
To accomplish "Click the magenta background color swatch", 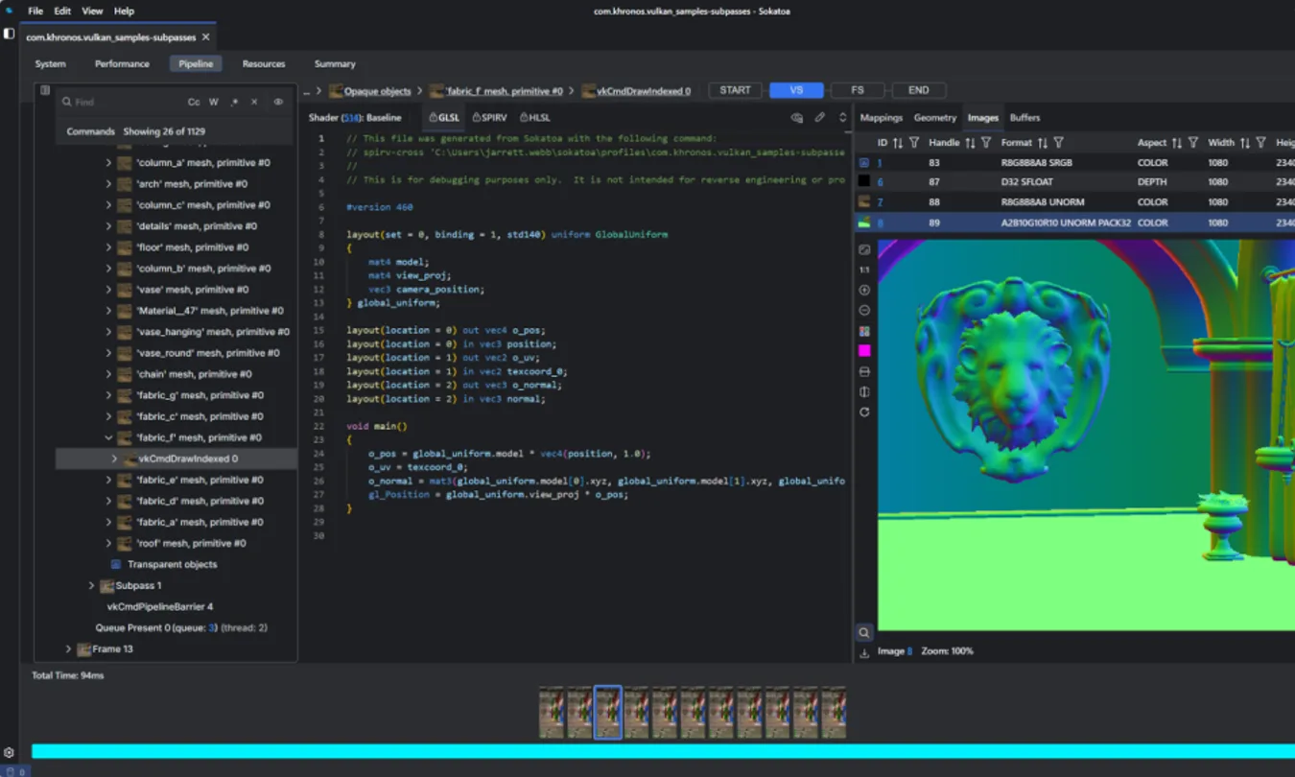I will [864, 351].
